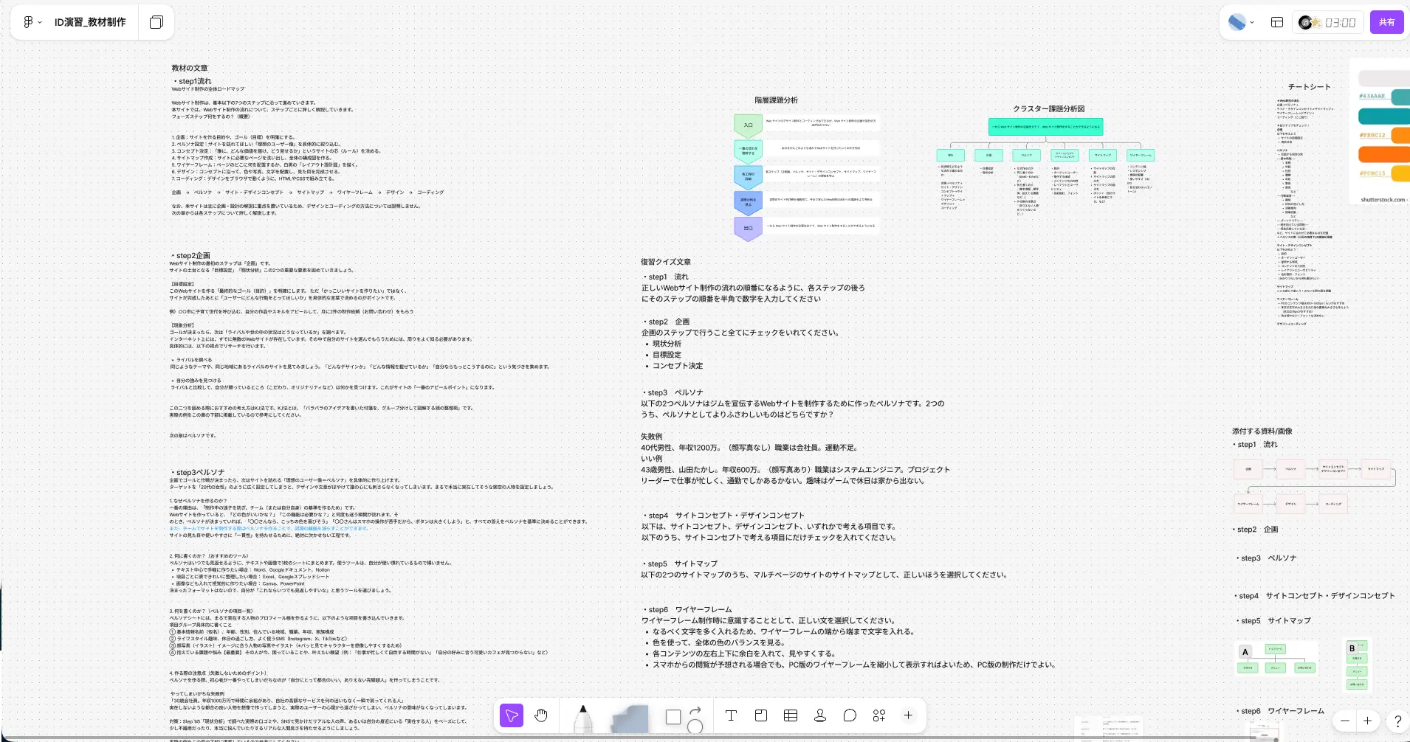Activate the Select arrow tool
Image resolution: width=1410 pixels, height=742 pixels.
point(512,715)
